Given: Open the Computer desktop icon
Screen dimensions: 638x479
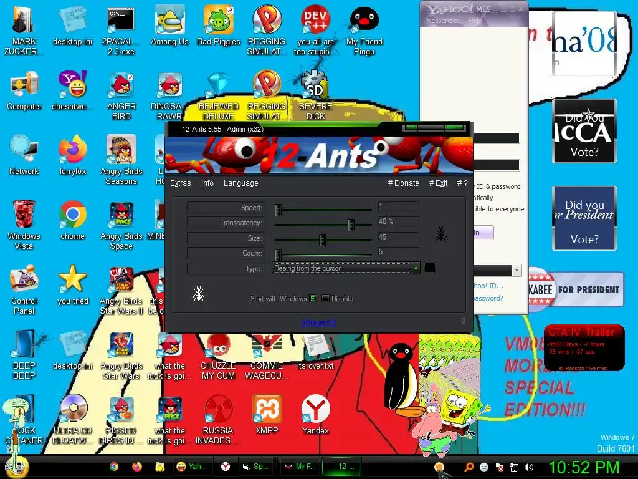Looking at the screenshot, I should click(x=24, y=90).
